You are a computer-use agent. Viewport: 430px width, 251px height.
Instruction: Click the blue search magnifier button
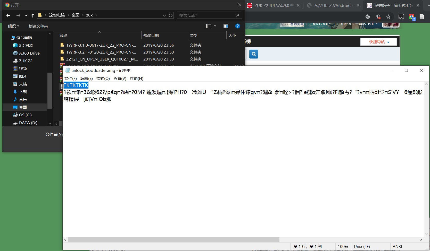(x=254, y=54)
